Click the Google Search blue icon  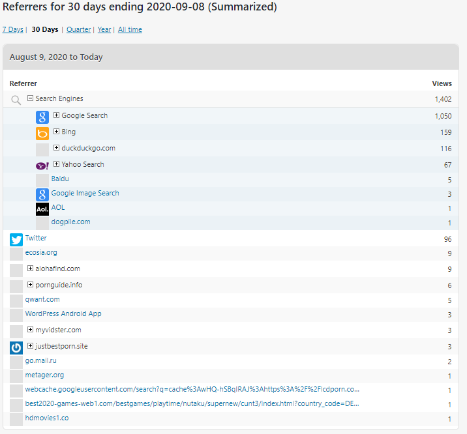pos(42,117)
